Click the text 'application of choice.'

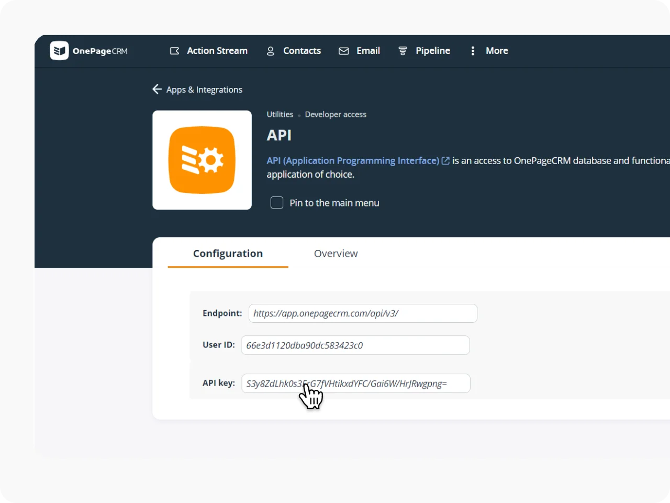[310, 174]
